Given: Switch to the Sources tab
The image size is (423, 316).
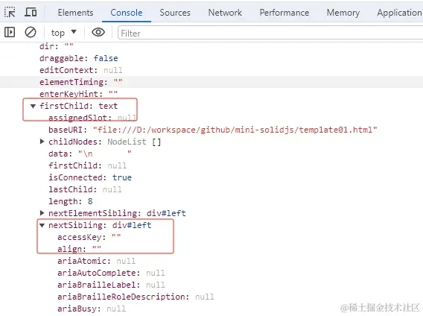Looking at the screenshot, I should pos(175,13).
